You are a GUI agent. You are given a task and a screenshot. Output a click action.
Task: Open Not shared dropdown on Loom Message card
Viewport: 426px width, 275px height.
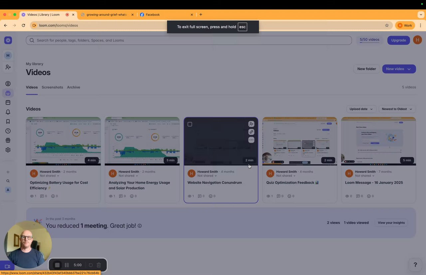(x=365, y=176)
